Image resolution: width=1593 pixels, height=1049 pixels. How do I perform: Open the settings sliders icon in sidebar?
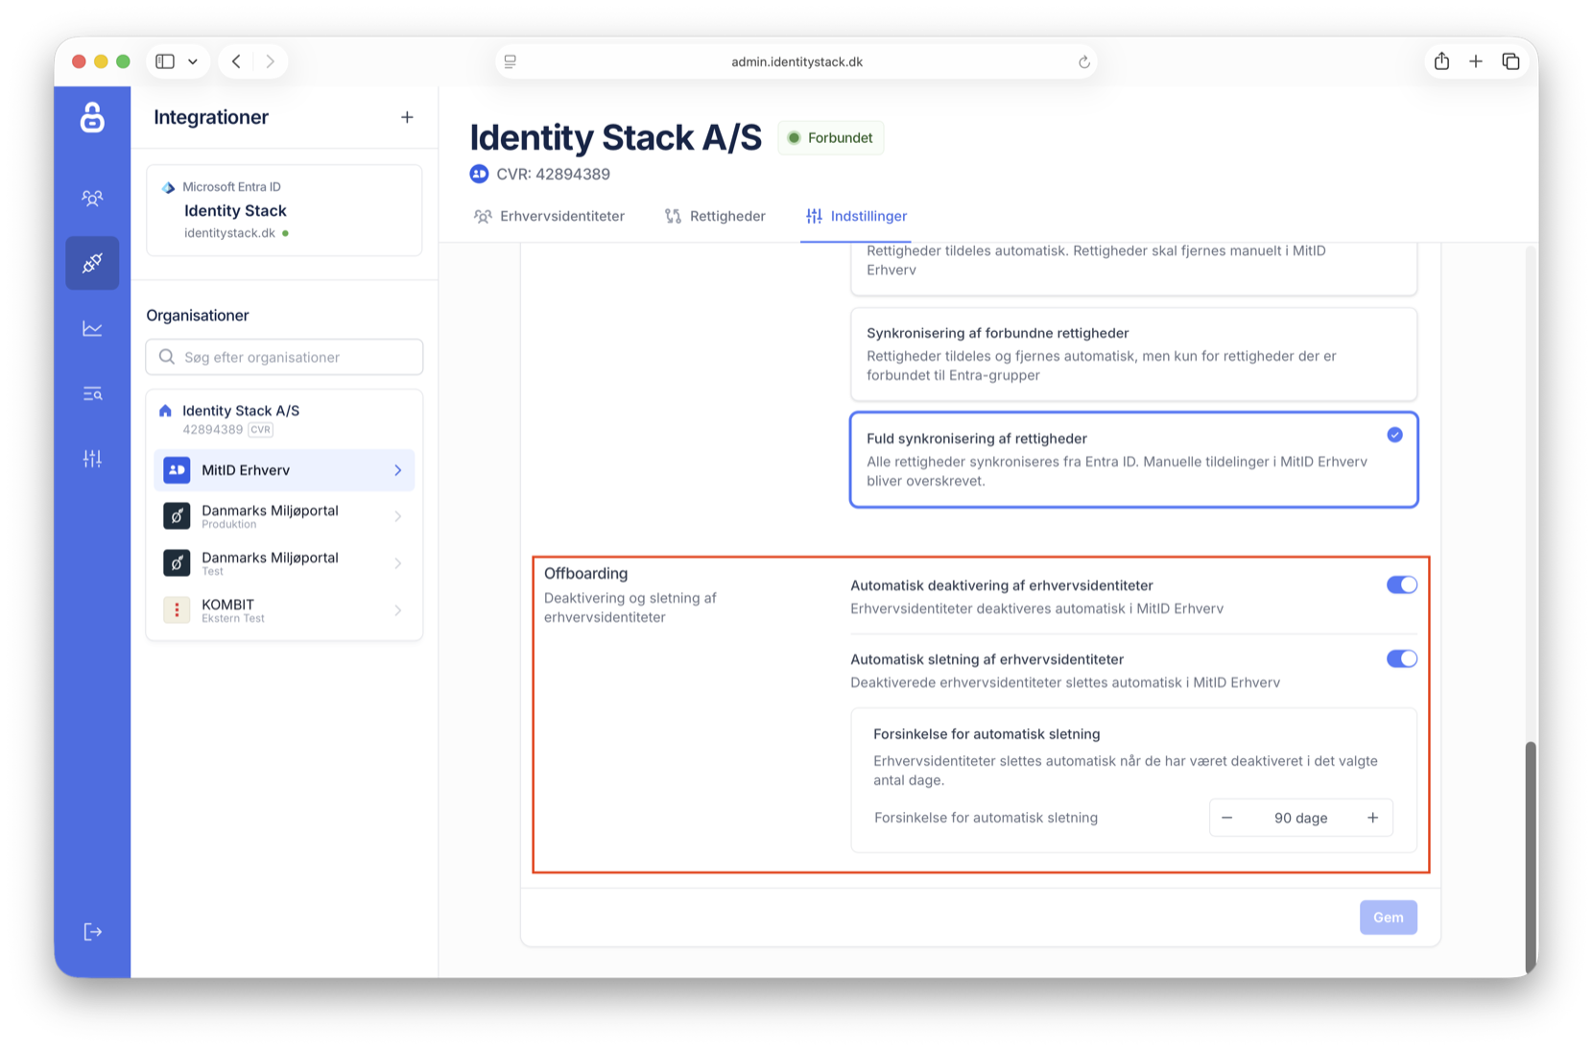[92, 459]
